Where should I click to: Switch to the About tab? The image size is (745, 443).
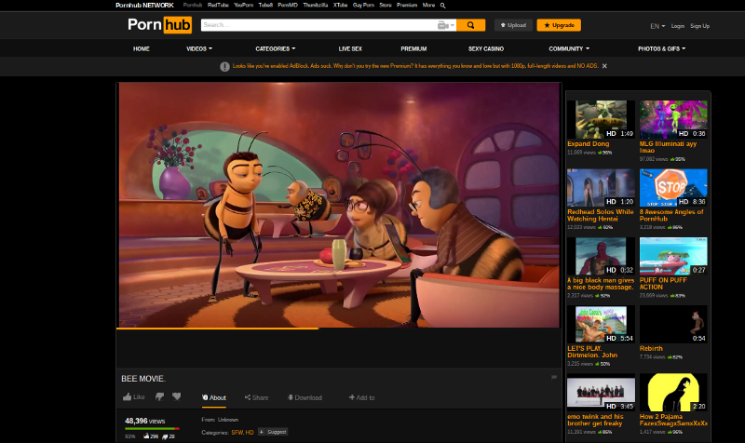coord(214,397)
